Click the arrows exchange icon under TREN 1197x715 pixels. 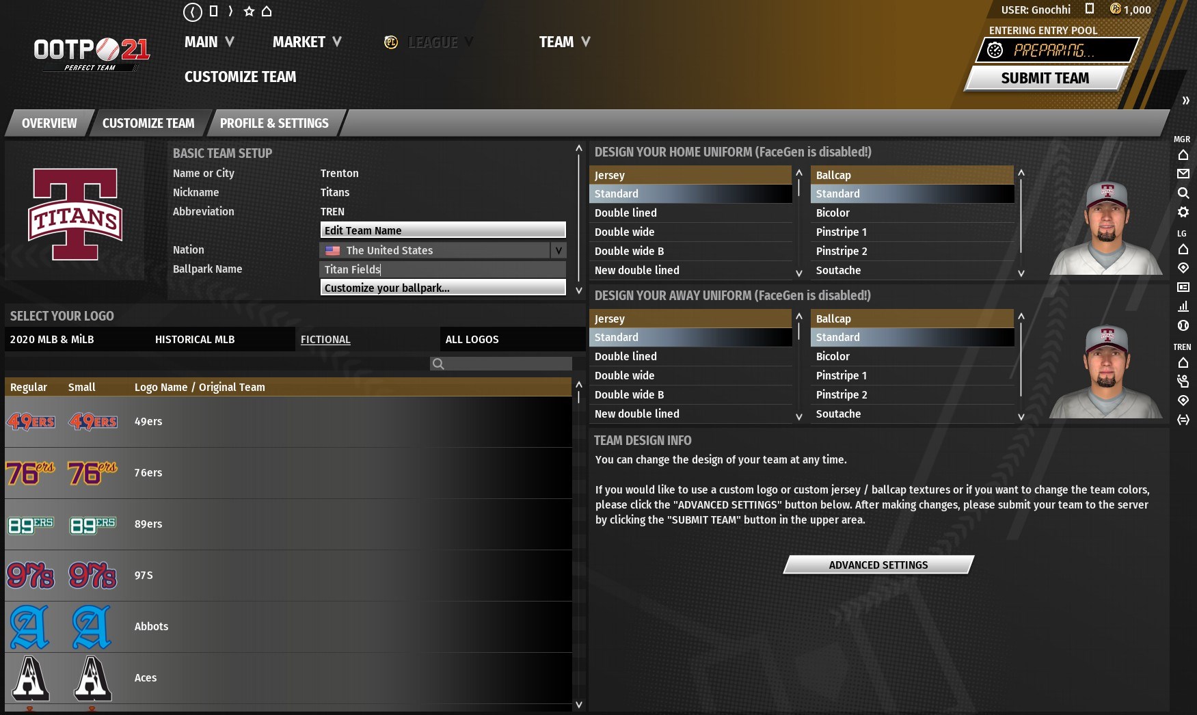pos(1183,420)
